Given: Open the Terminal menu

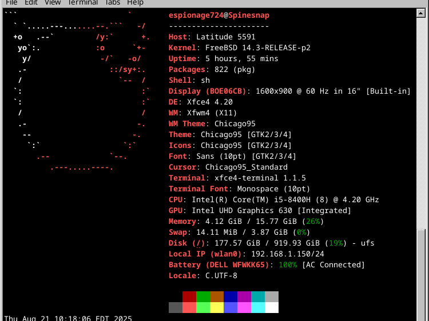Looking at the screenshot, I should tap(82, 2).
